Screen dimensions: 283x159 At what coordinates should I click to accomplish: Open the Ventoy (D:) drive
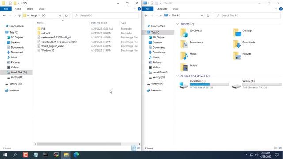(x=256, y=84)
